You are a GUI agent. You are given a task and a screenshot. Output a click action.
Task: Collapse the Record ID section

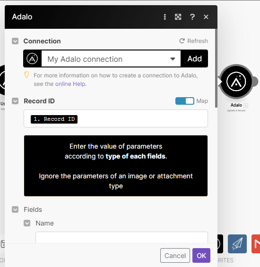pos(15,101)
